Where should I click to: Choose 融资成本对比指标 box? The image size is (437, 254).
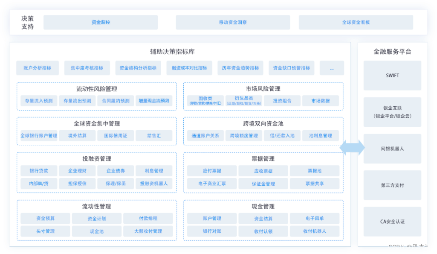point(189,68)
